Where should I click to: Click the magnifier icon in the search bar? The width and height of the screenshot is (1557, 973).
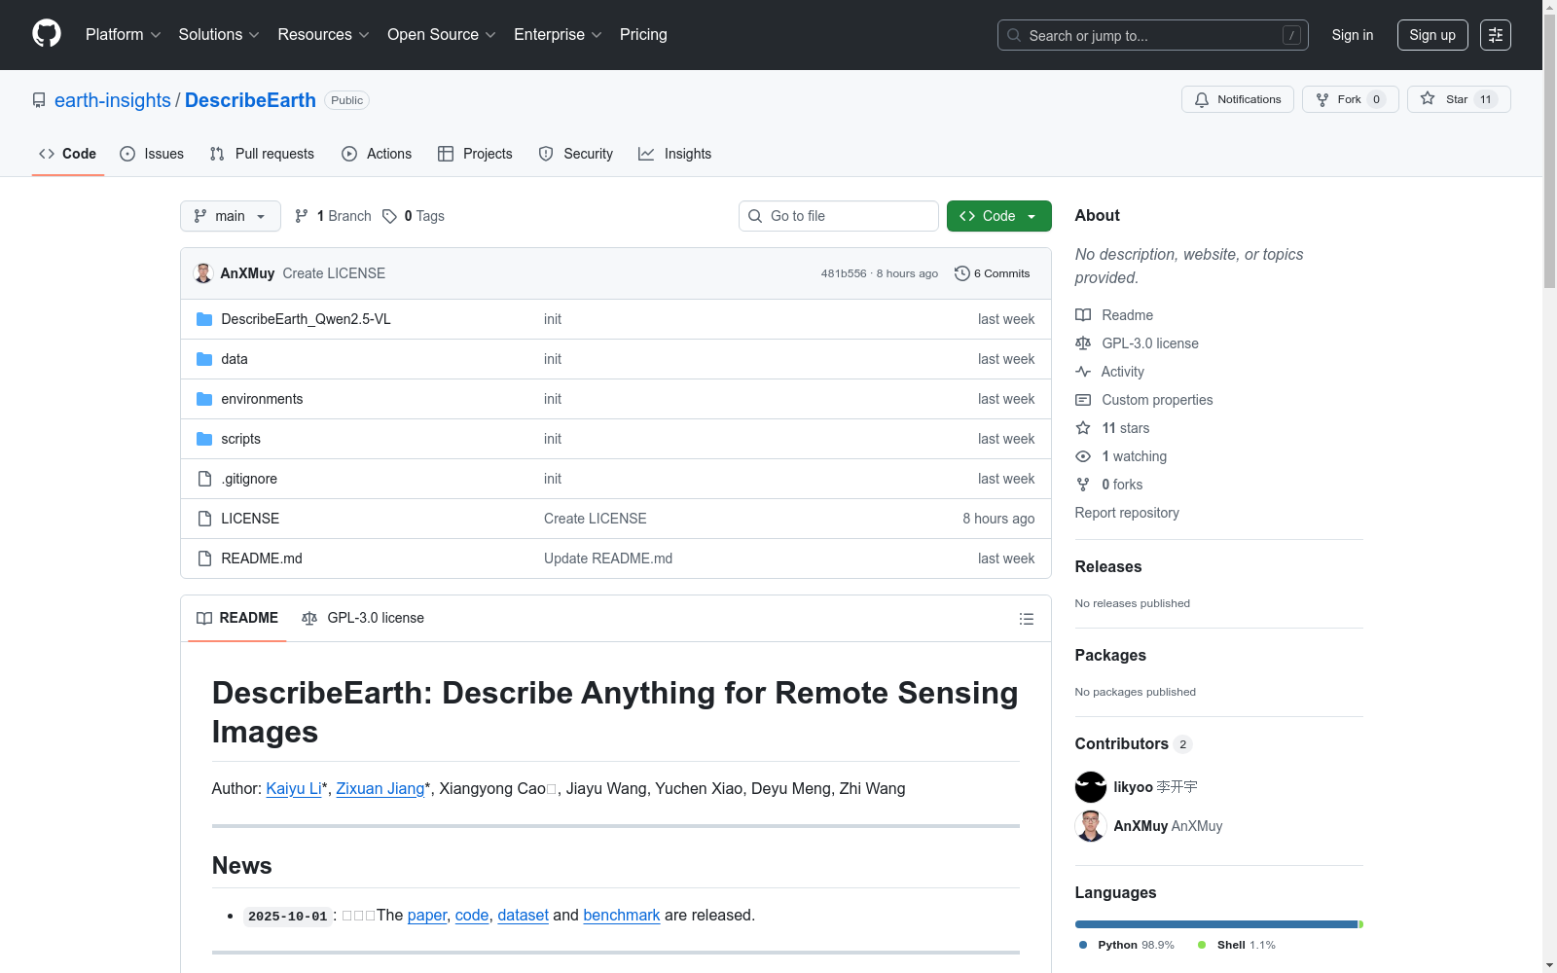point(1014,35)
